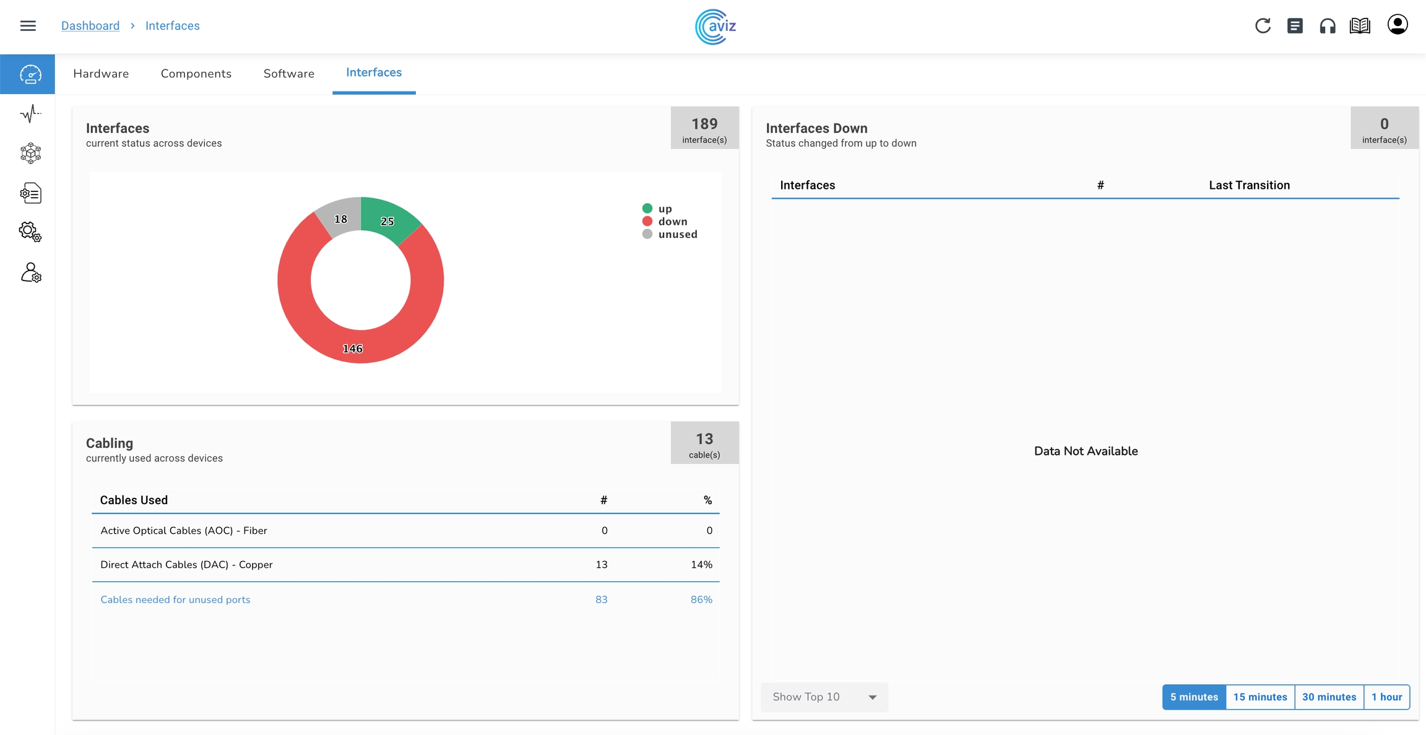Open the Software tab
Image resolution: width=1426 pixels, height=735 pixels.
[288, 73]
